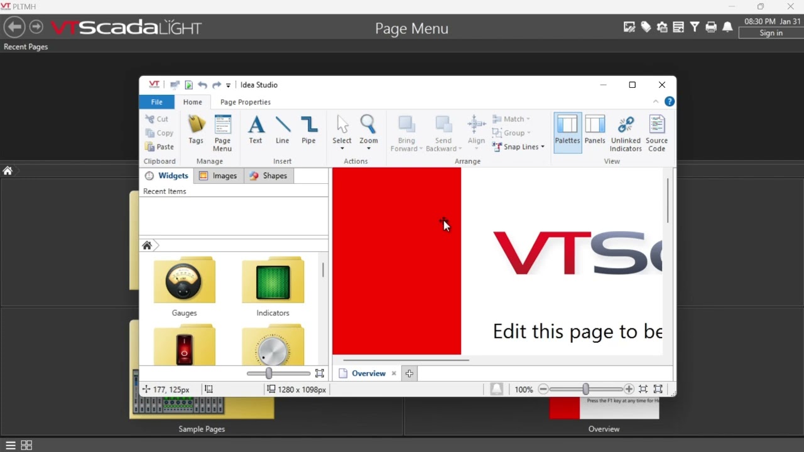Click the operator notes list icon
Screen dimensions: 804x452
click(678, 27)
